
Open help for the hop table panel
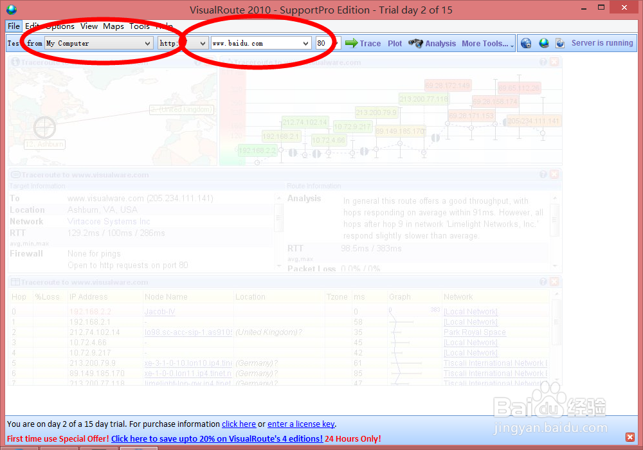(543, 282)
